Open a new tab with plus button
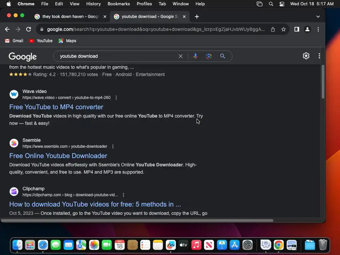Screen dimensions: 340x255 pos(197,17)
